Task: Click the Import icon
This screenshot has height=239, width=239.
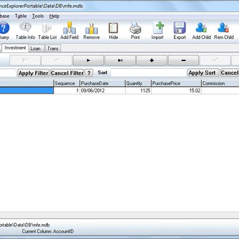Action: tap(158, 27)
